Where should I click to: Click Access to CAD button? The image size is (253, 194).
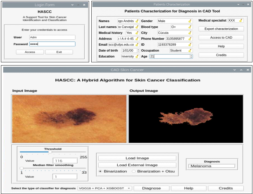pos(221,38)
